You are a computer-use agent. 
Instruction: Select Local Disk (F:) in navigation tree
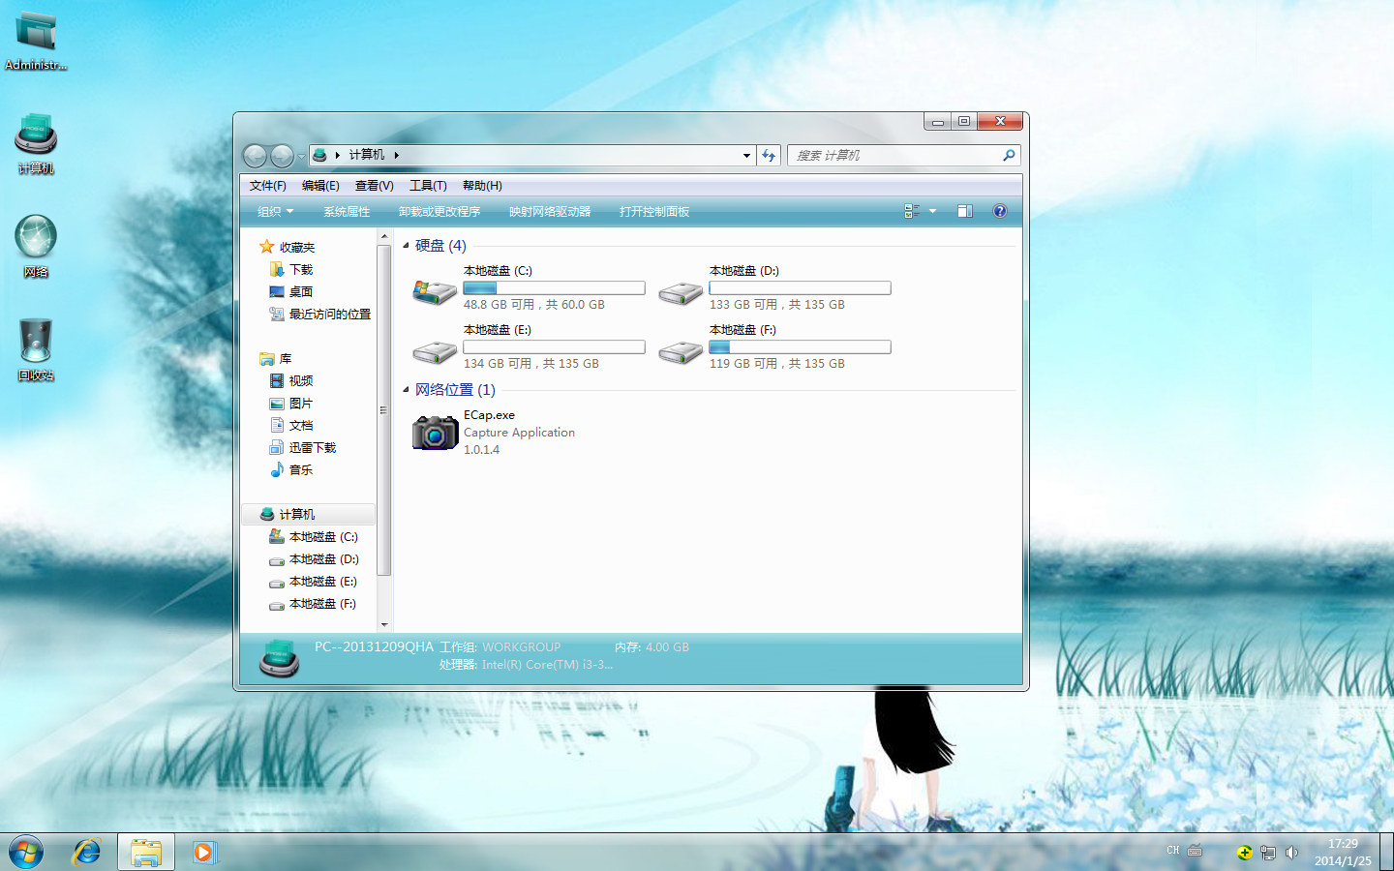[314, 603]
